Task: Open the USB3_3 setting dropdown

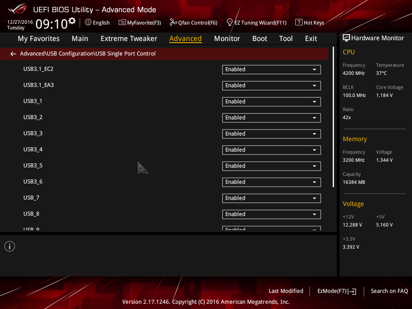Action: 272,134
